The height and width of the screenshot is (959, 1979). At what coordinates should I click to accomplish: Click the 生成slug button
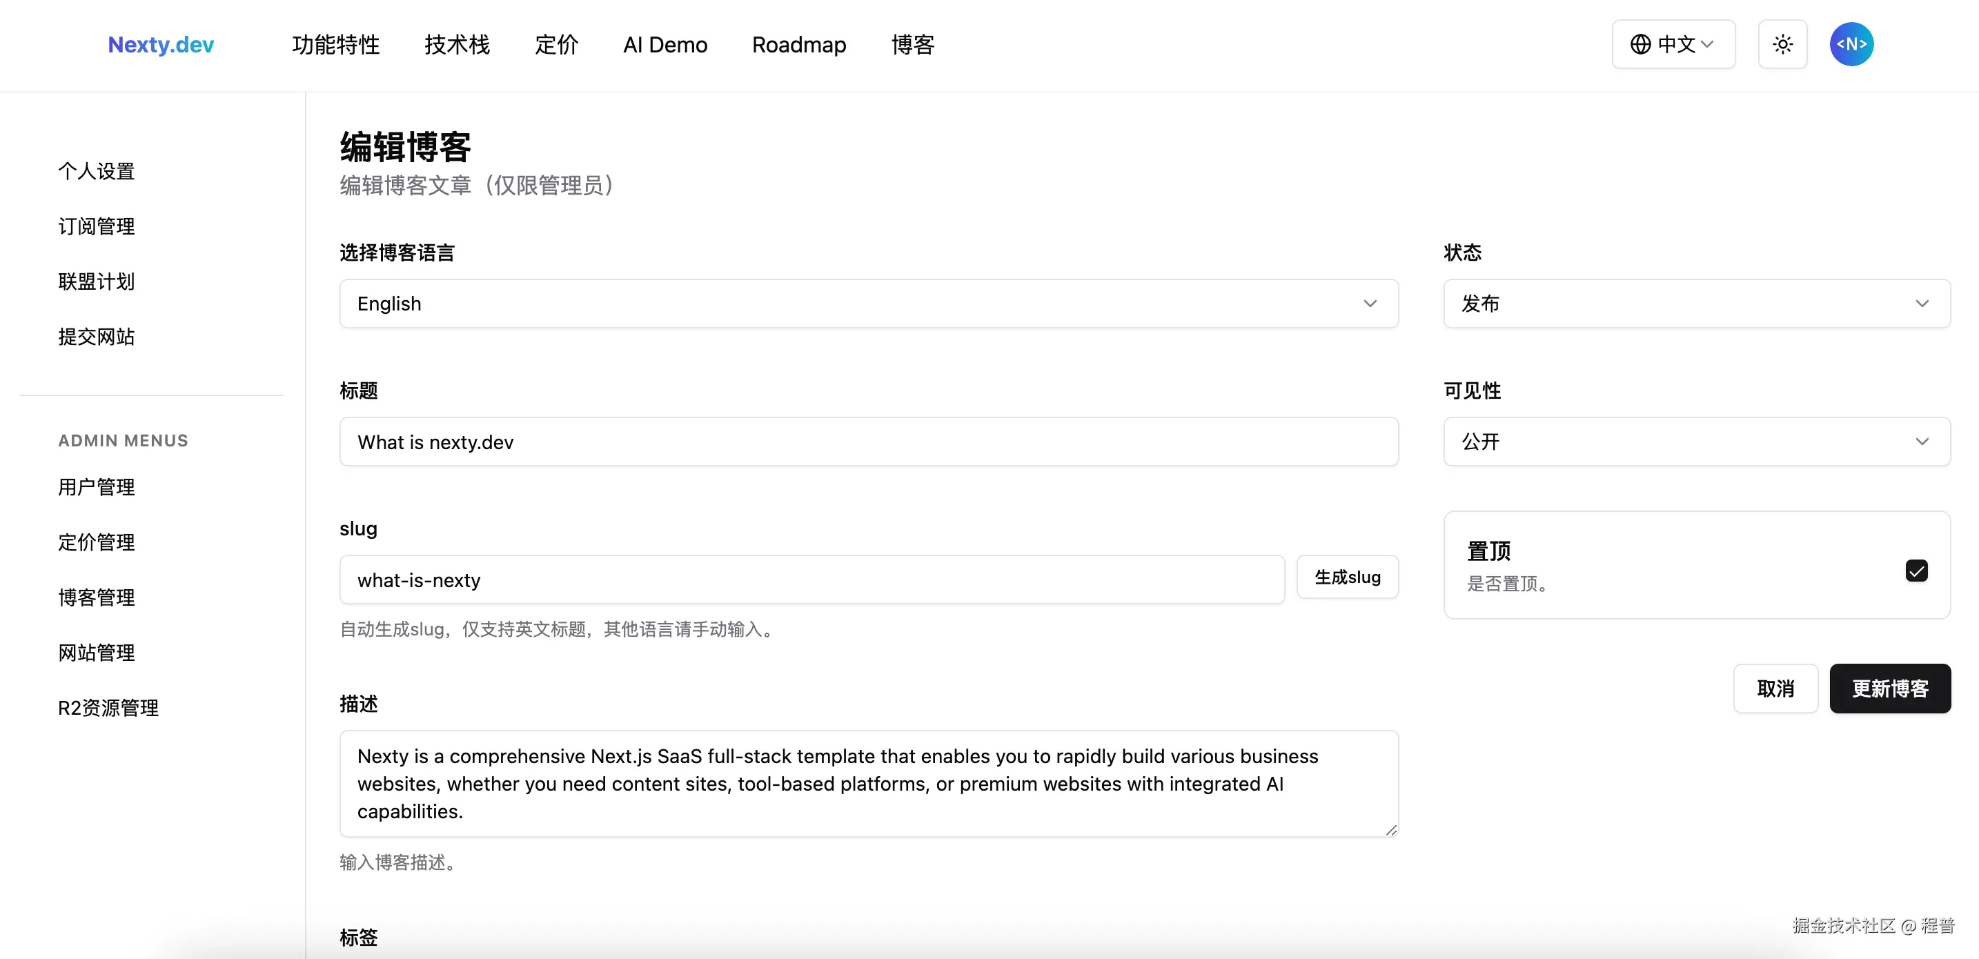click(1348, 576)
